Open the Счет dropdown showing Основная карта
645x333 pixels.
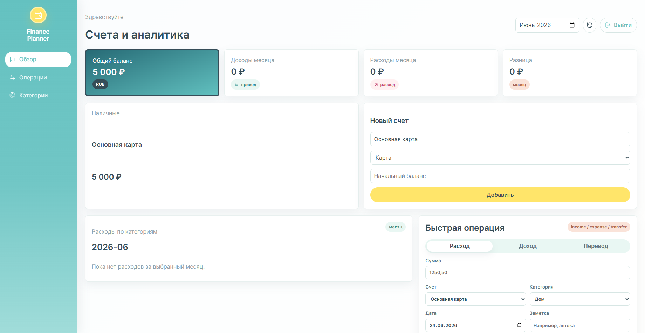pyautogui.click(x=476, y=299)
